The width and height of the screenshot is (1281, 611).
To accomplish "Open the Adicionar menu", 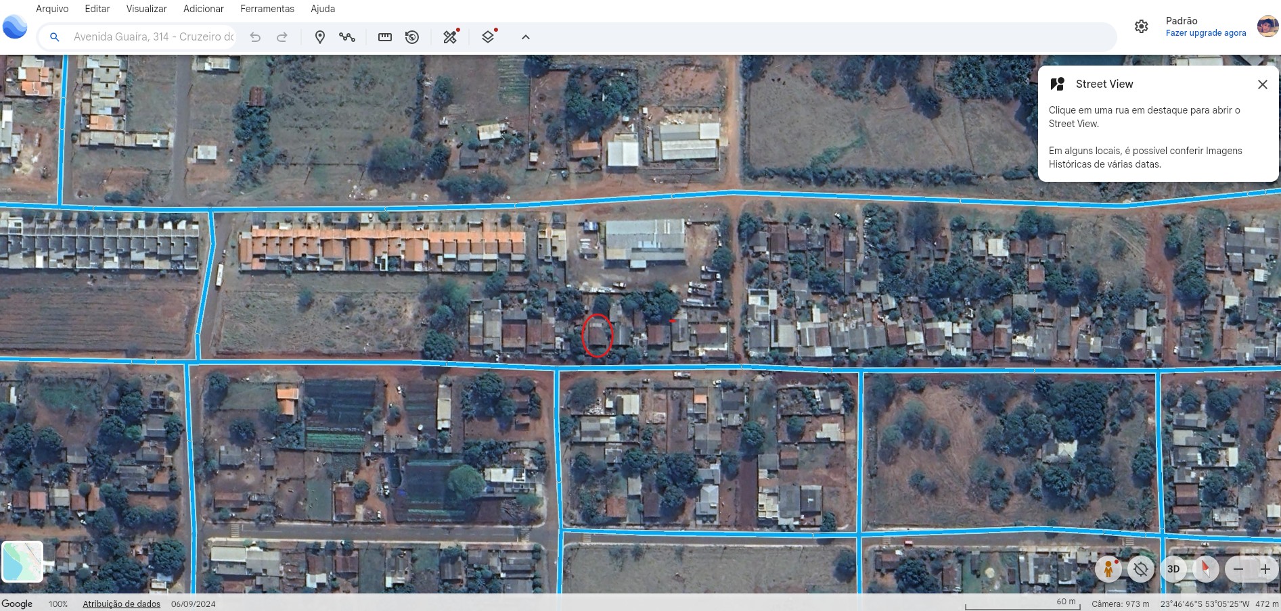I will 204,9.
